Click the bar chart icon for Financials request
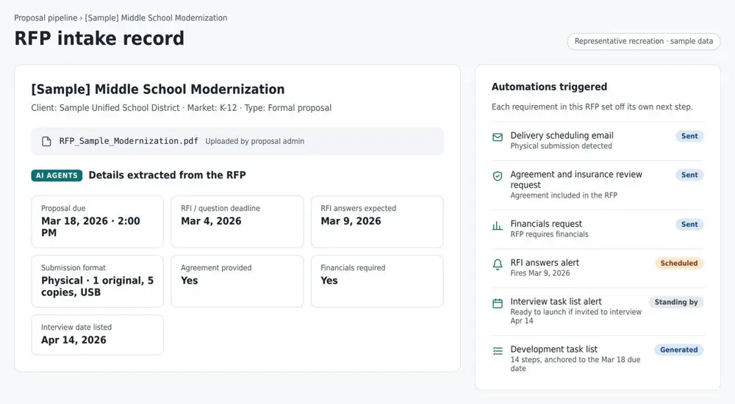The width and height of the screenshot is (735, 404). (x=498, y=226)
